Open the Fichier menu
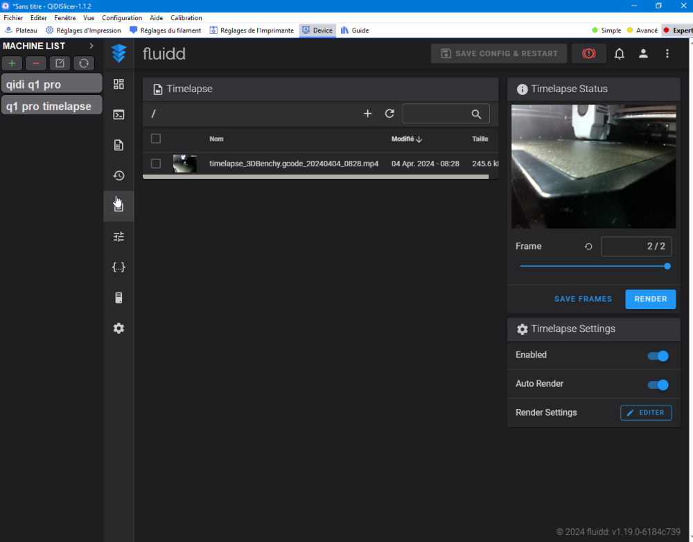The image size is (693, 542). [x=13, y=18]
